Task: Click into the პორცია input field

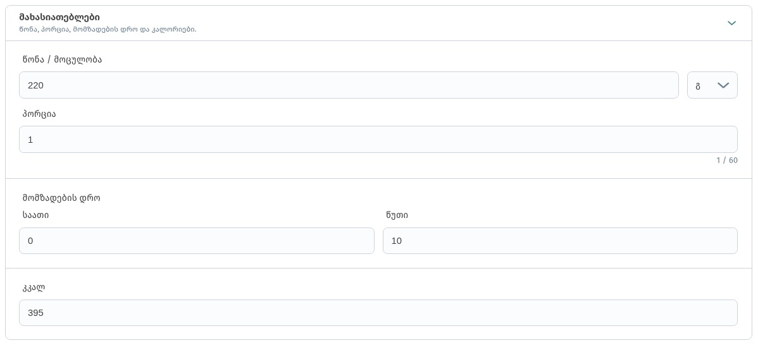Action: pos(378,140)
